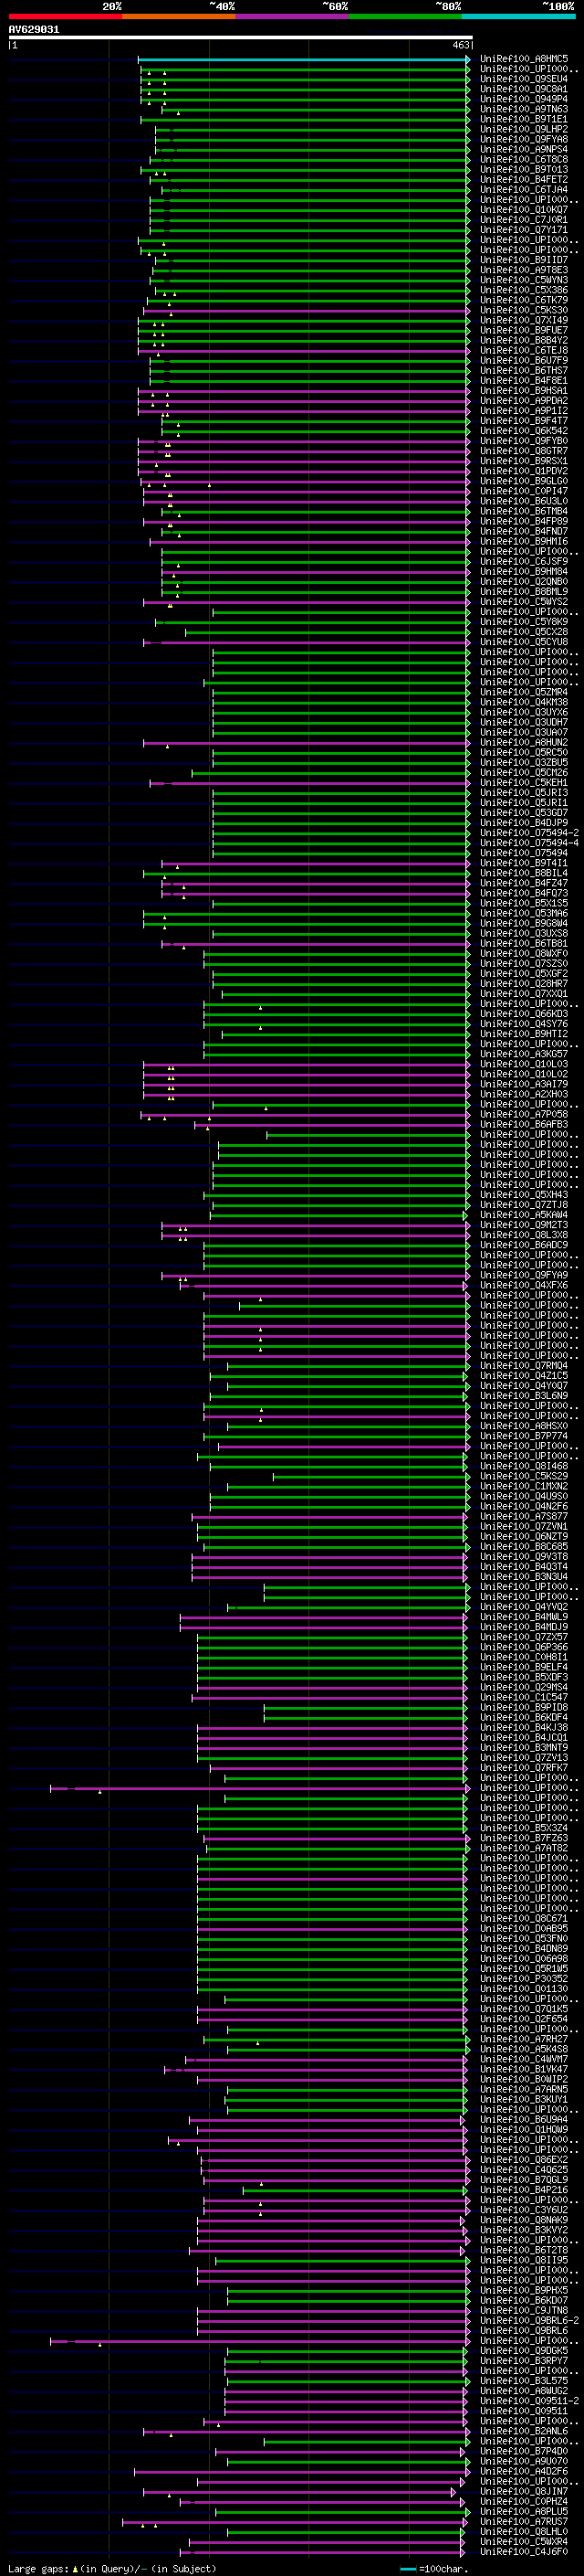Select the UniRef100_B3RPY7 label
The width and height of the screenshot is (584, 2576).
pos(524,2360)
